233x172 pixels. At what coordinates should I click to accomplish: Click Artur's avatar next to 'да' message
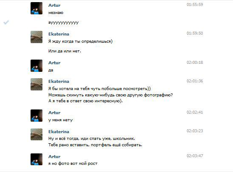tap(36, 66)
